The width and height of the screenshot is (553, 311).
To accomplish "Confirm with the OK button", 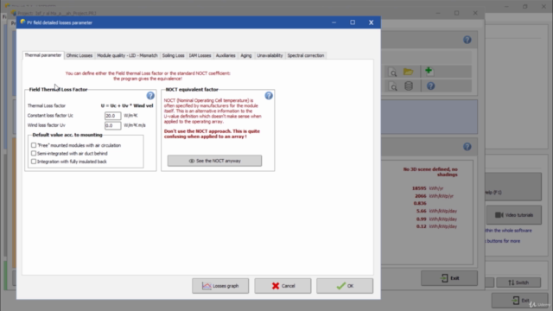I will pos(345,286).
